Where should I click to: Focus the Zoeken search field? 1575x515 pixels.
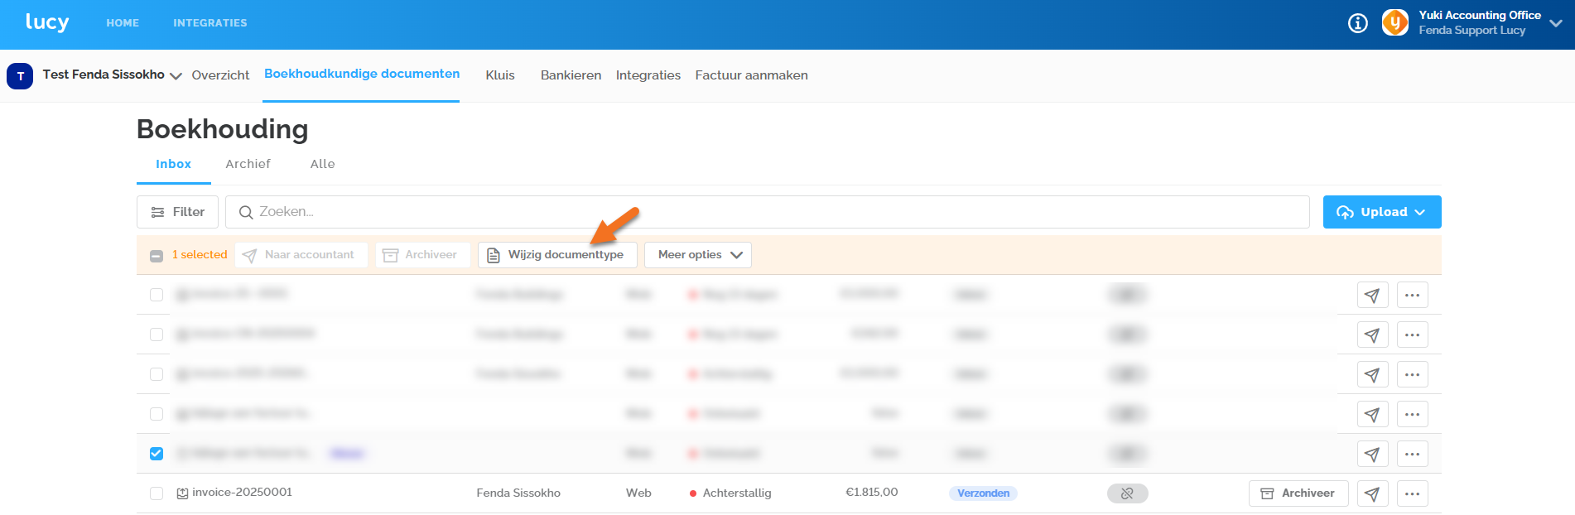768,212
